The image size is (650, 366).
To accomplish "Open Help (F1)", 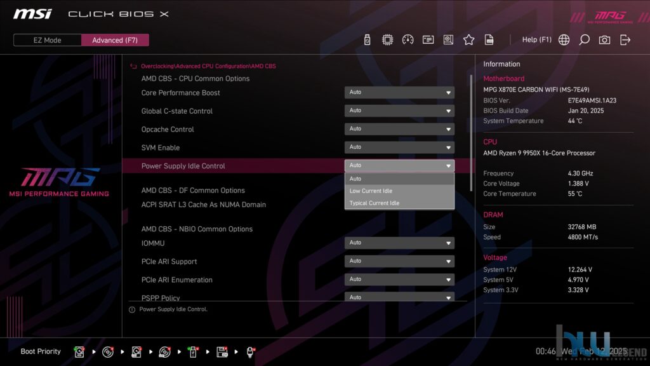I will (536, 40).
